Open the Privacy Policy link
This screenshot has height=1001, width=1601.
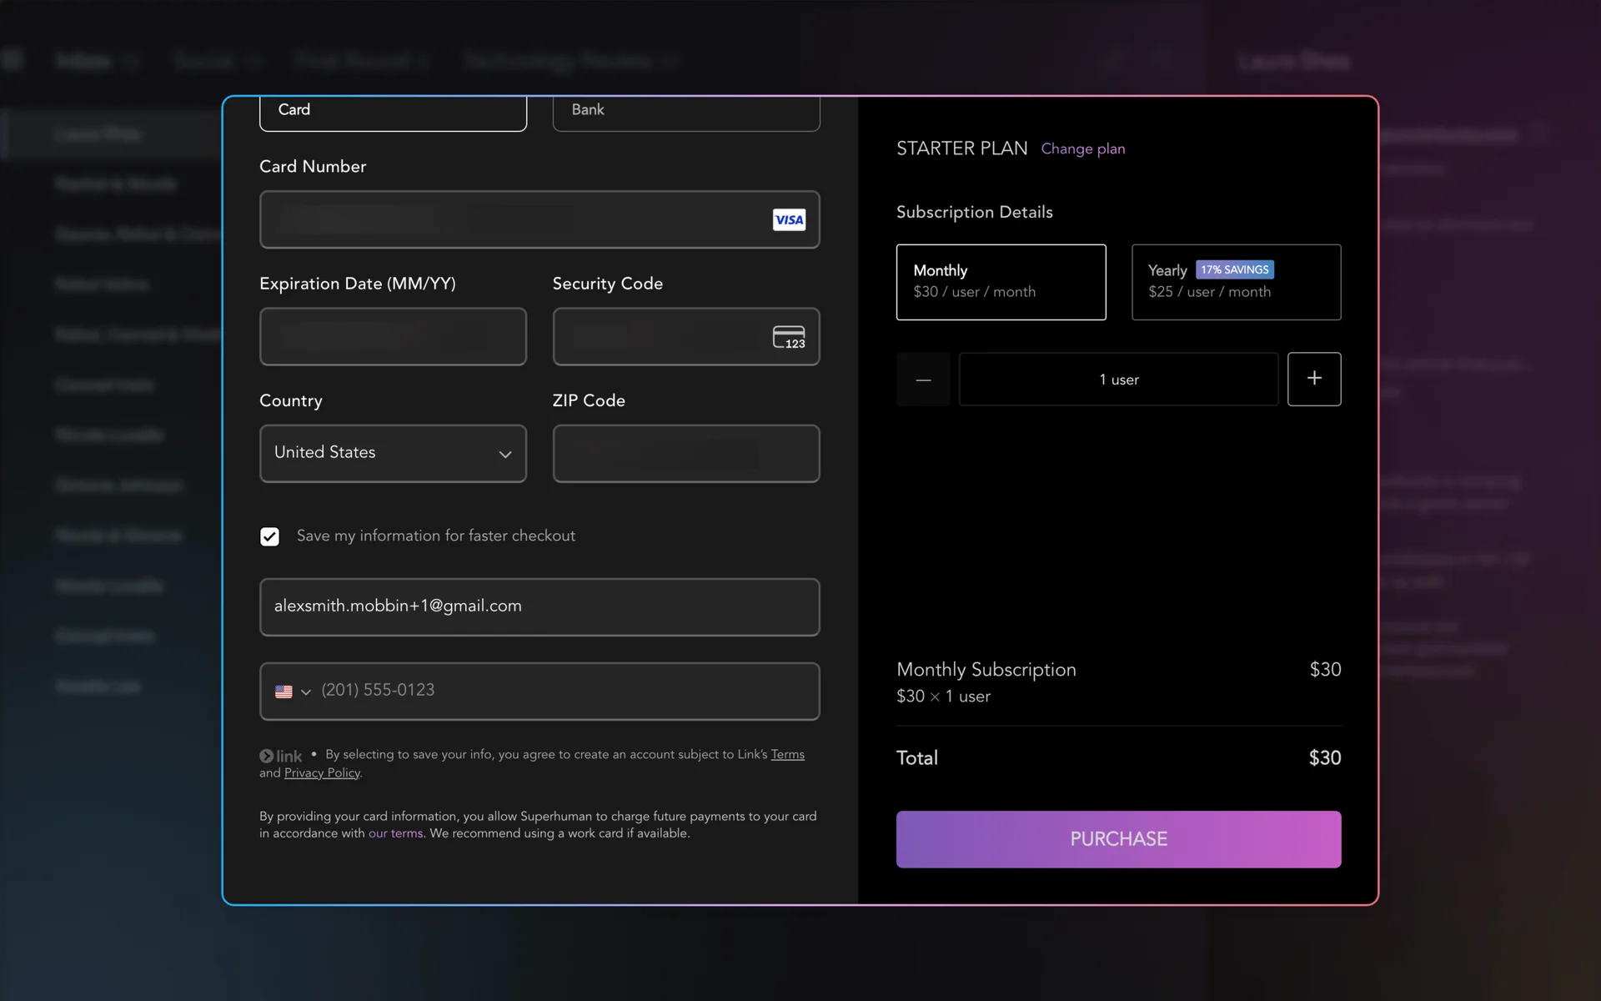322,773
